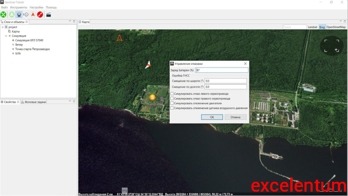The width and height of the screenshot is (348, 196).
Task: Click the red propeller icon in toolbar
Action: [x=40, y=15]
